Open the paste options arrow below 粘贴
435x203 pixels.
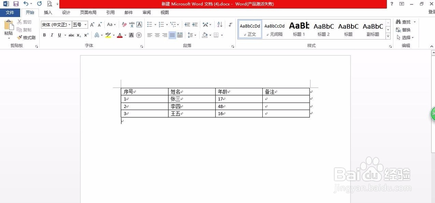click(x=9, y=38)
